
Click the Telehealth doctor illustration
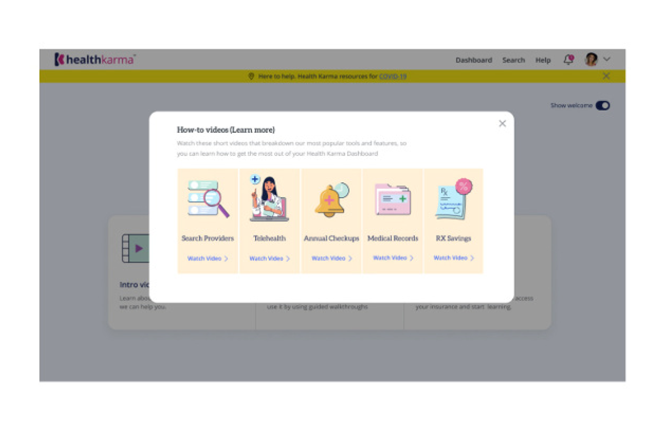point(269,198)
